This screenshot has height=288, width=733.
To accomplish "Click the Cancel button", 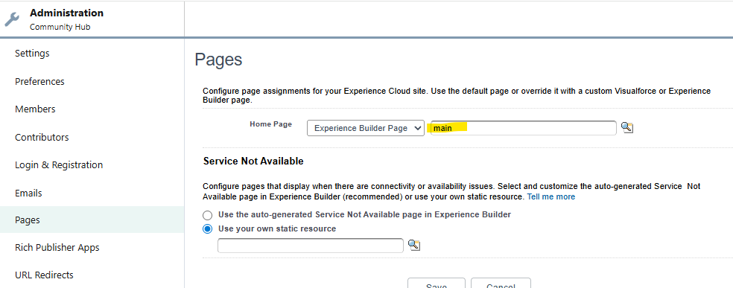I will click(501, 284).
